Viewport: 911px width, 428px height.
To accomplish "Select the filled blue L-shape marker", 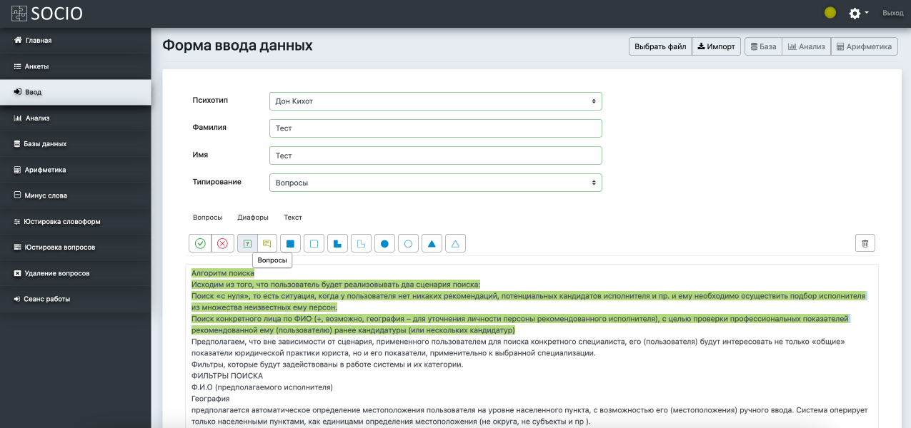I will [x=337, y=243].
